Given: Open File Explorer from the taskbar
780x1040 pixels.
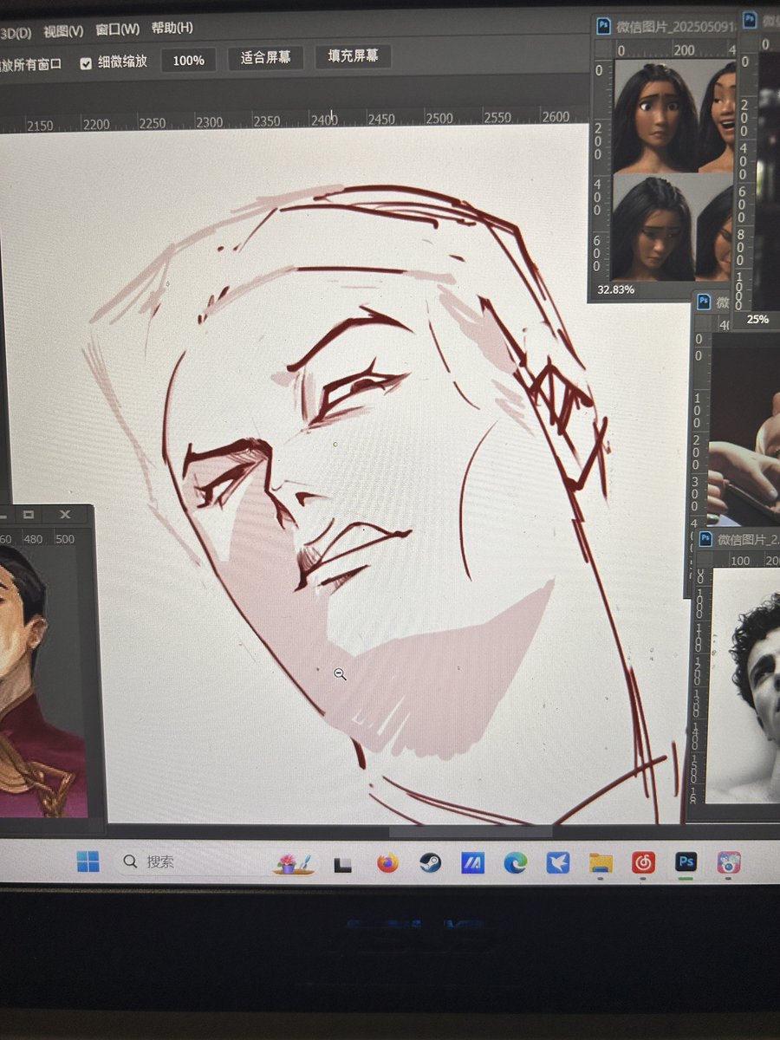Looking at the screenshot, I should (x=601, y=862).
